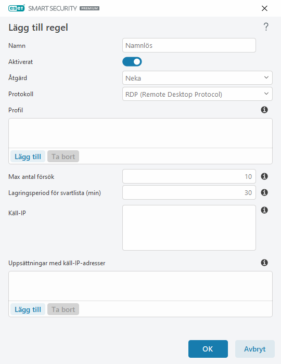
Task: Click Lägg till under Profil list
Action: (x=28, y=157)
